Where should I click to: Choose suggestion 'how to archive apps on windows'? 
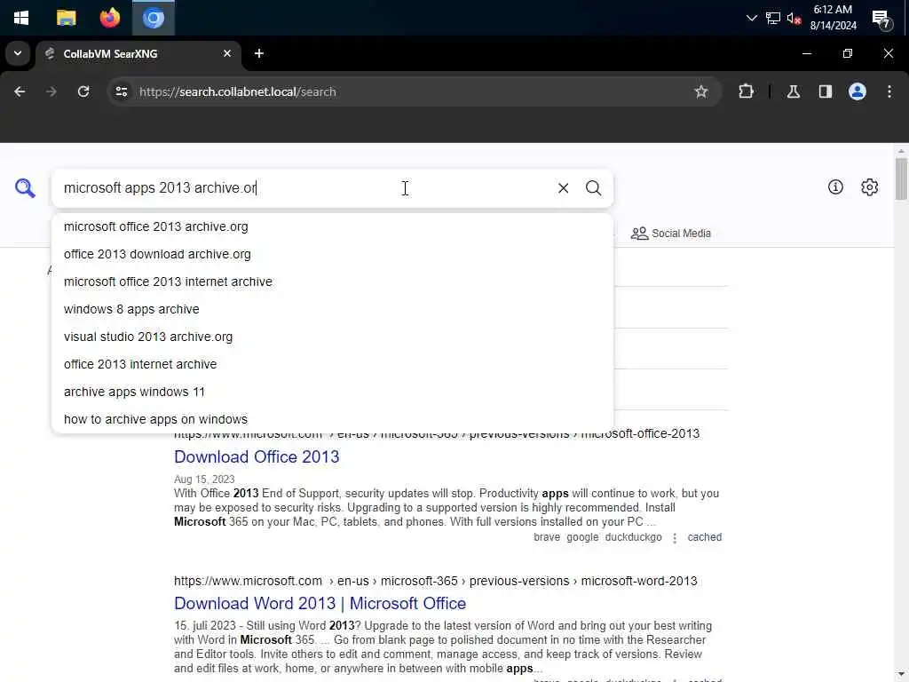pos(332,419)
